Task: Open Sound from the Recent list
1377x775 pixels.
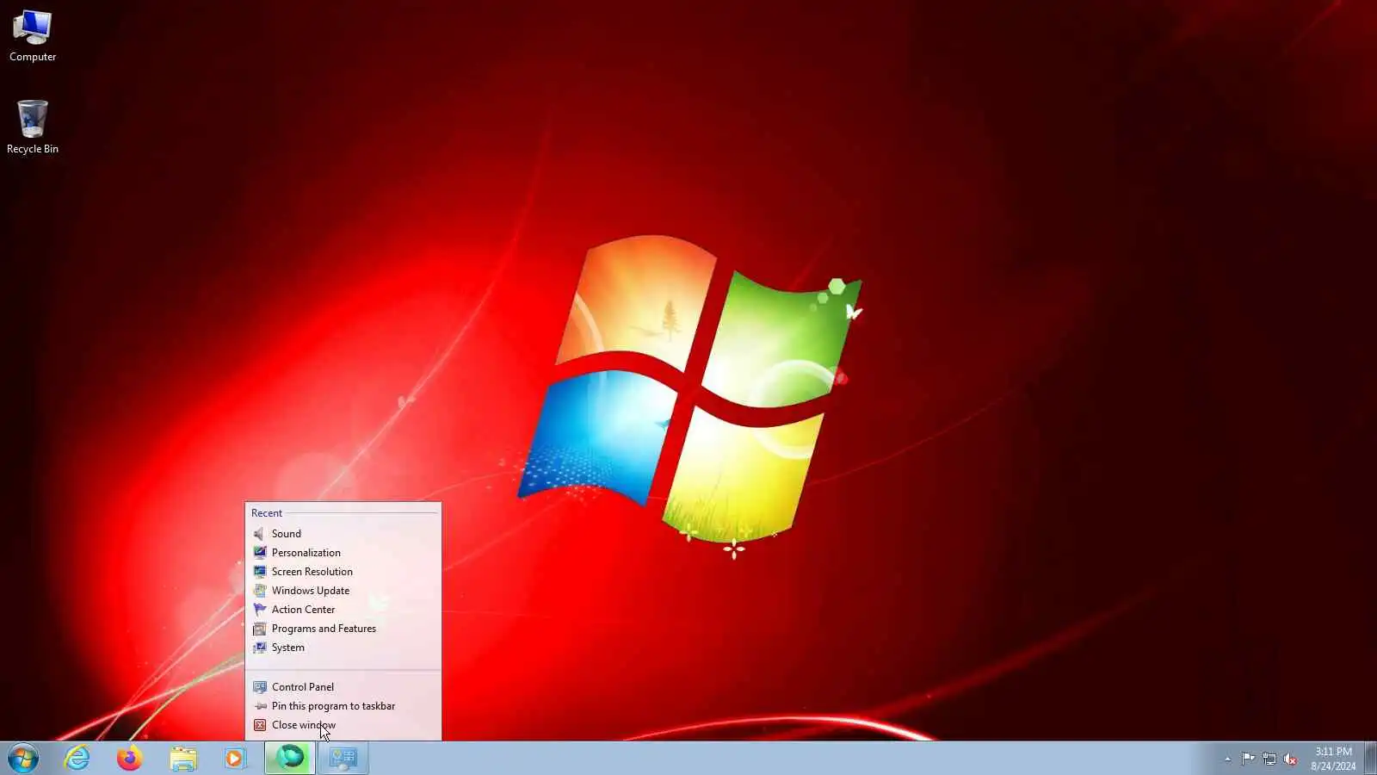Action: [343, 534]
